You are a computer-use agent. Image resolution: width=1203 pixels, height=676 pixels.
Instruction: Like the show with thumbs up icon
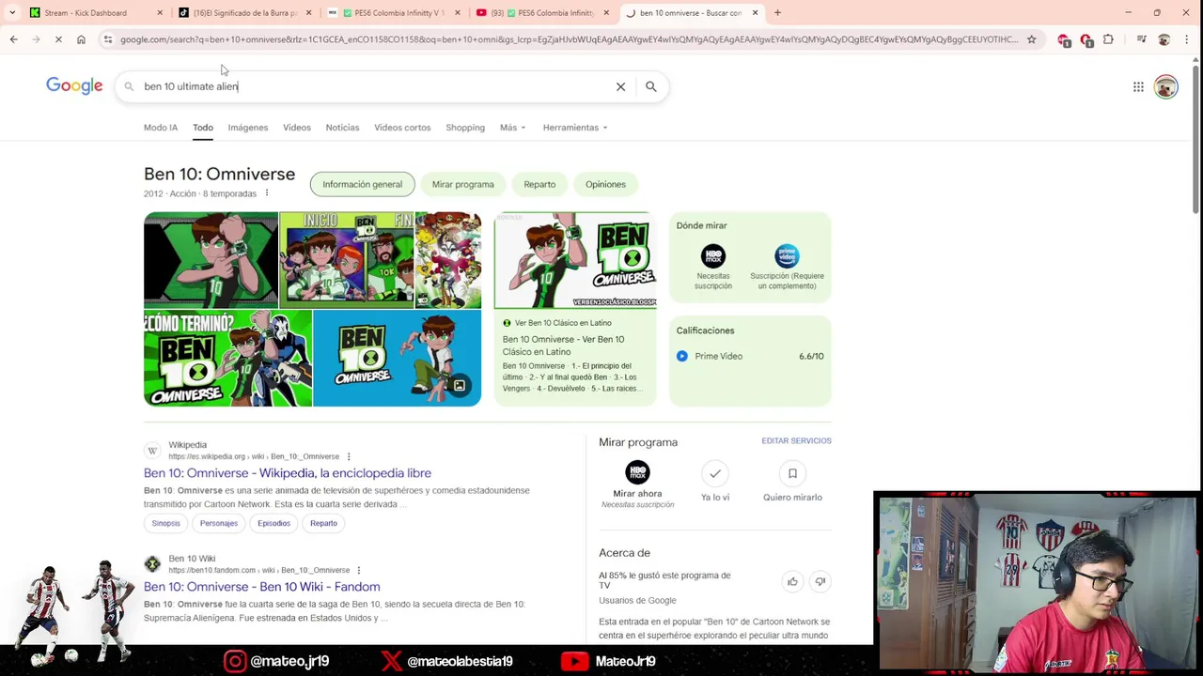792,581
